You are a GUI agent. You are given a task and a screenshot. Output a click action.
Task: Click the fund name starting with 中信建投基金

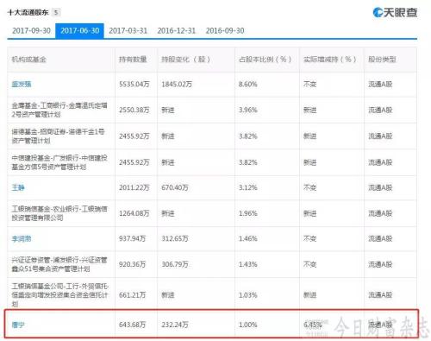(x=59, y=162)
